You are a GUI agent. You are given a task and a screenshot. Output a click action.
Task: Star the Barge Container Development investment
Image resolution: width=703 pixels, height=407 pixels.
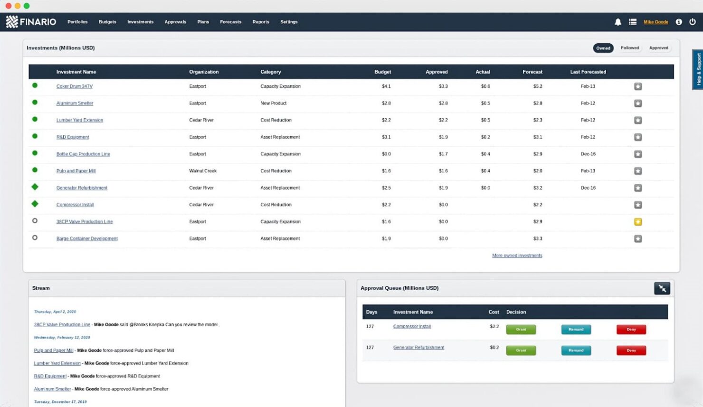pos(638,238)
